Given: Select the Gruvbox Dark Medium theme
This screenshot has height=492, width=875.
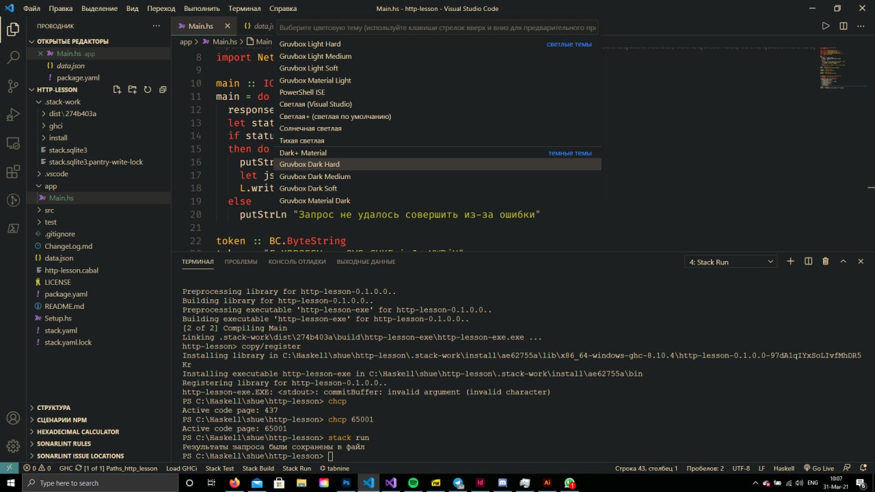Looking at the screenshot, I should pyautogui.click(x=437, y=176).
